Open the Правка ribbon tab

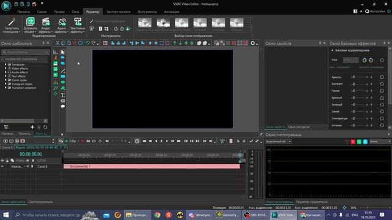pyautogui.click(x=59, y=12)
